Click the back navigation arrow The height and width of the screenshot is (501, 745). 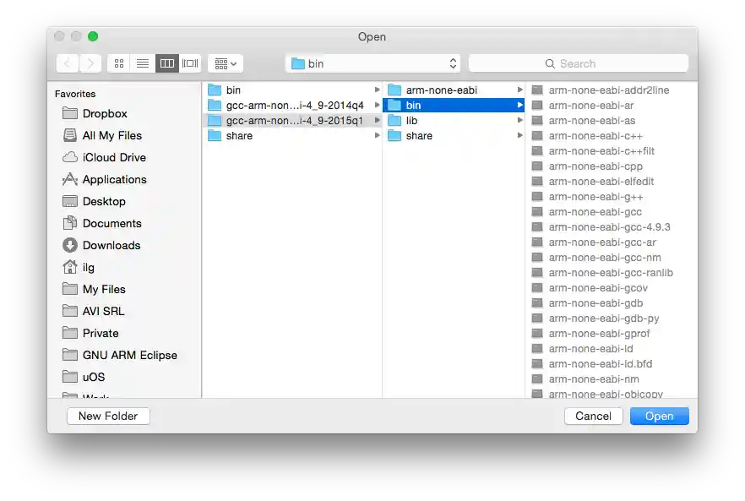[x=67, y=63]
